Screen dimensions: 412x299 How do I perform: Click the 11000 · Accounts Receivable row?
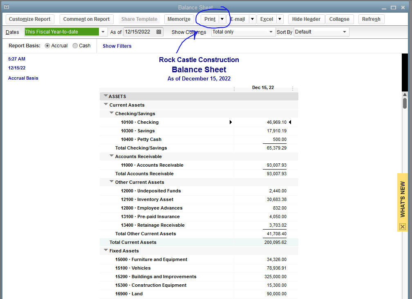pos(199,165)
